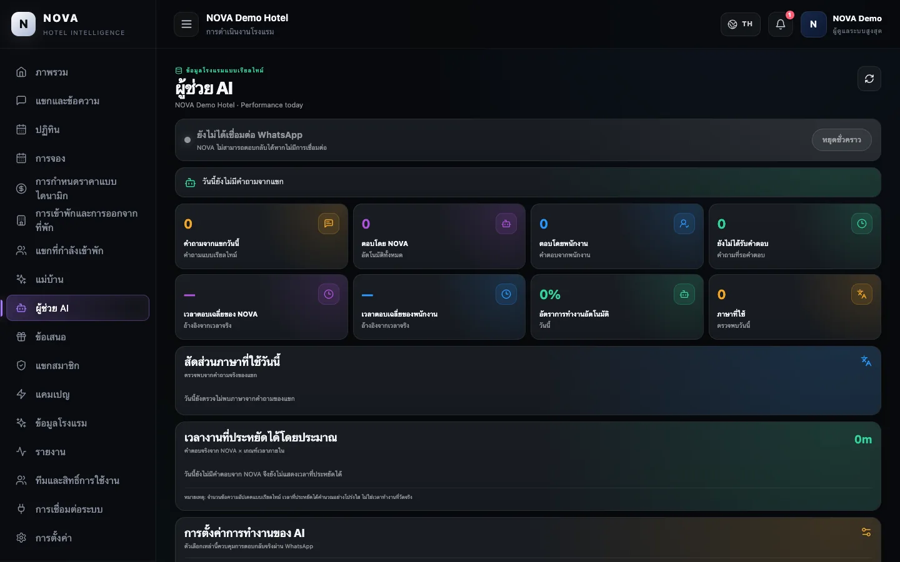900x562 pixels.
Task: Open แขกที่กำลังเข้าพัก in sidebar
Action: (x=77, y=251)
